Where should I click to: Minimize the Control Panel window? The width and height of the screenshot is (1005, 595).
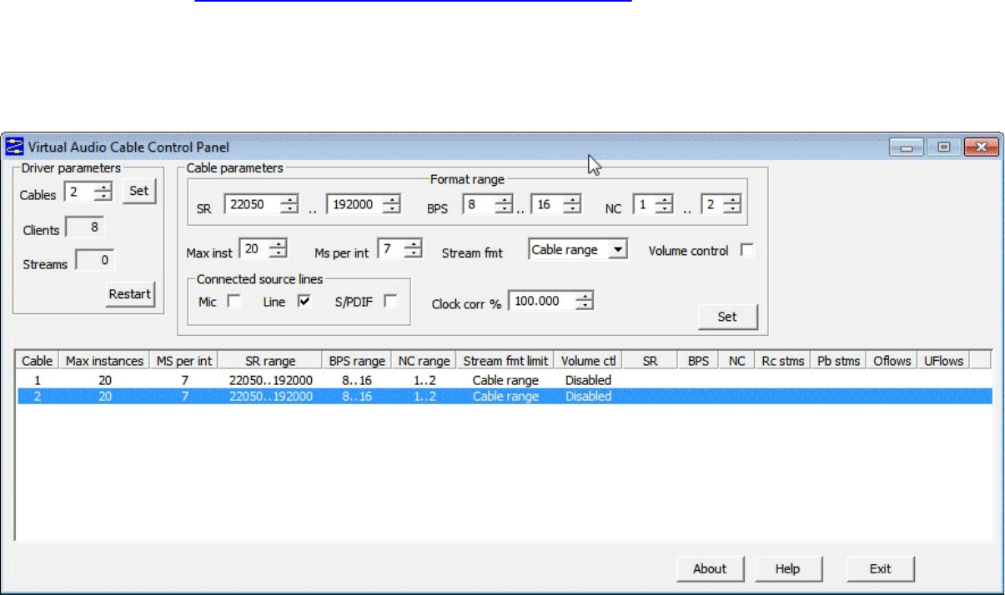click(905, 147)
